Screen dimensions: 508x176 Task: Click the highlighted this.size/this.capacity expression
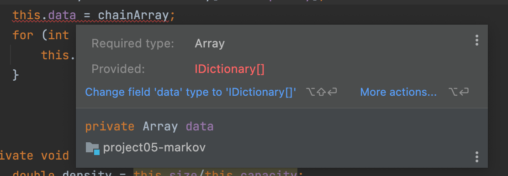pos(215,173)
